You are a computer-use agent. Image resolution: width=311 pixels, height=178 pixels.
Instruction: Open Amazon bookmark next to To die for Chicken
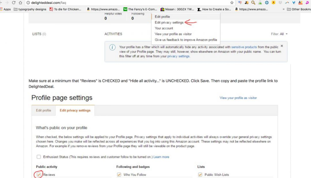point(103,9)
